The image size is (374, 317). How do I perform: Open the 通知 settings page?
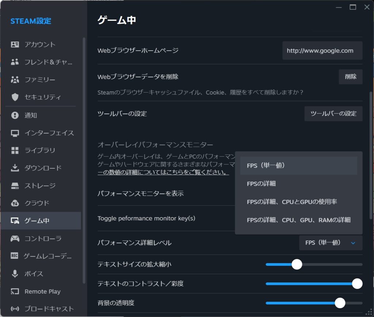(x=41, y=116)
